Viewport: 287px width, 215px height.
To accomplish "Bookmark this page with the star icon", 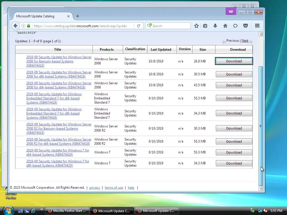I will 196,26.
